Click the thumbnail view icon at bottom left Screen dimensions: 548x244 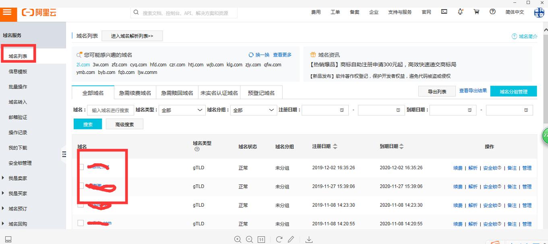8,240
